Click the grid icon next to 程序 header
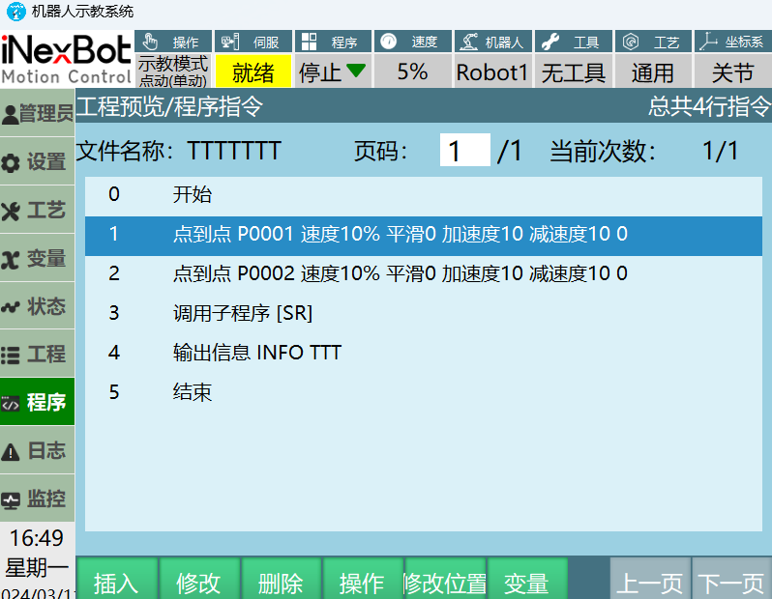Screen dimensions: 772x599 pyautogui.click(x=309, y=42)
